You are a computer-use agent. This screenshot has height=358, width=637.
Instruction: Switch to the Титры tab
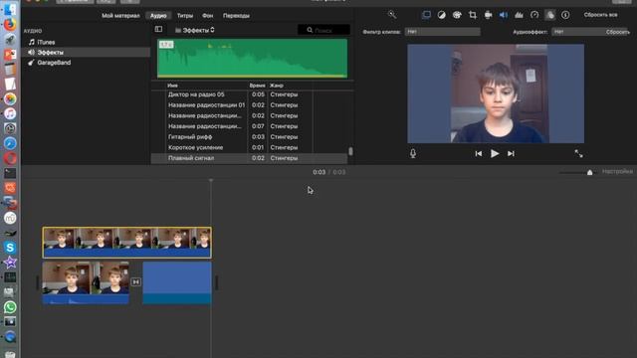click(185, 16)
